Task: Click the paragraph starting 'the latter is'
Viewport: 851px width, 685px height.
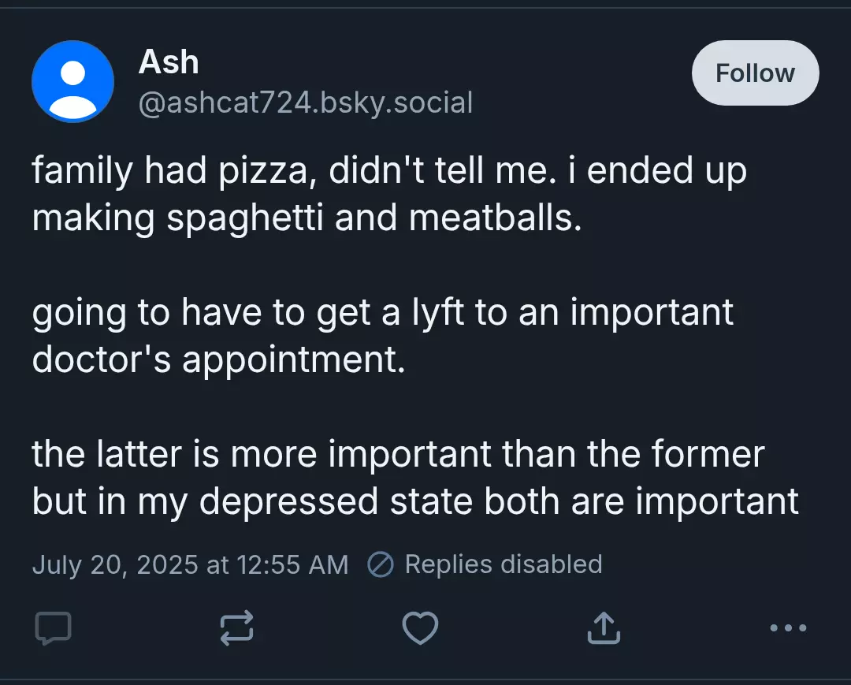Action: pos(415,477)
